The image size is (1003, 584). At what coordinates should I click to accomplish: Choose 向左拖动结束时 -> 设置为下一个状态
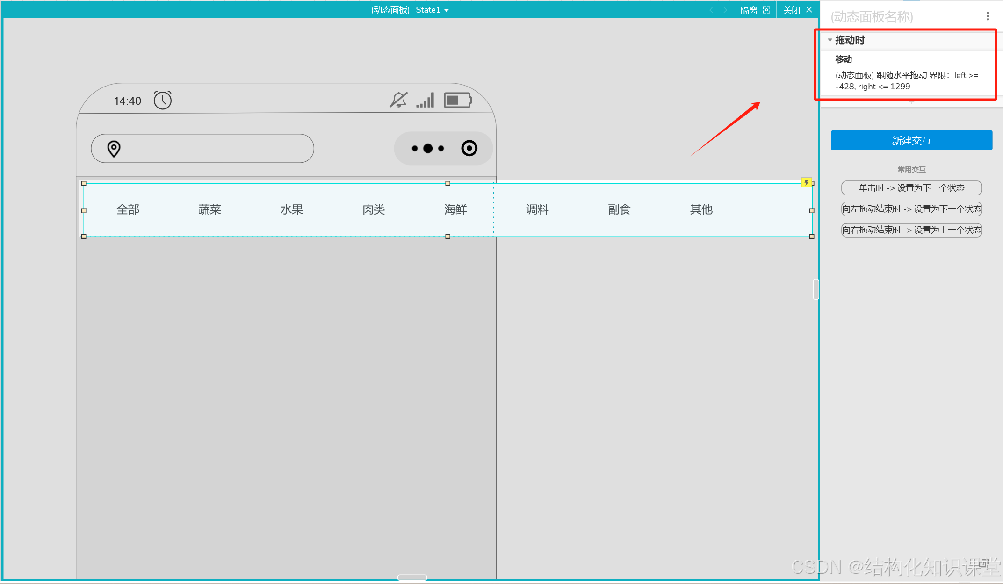[911, 209]
